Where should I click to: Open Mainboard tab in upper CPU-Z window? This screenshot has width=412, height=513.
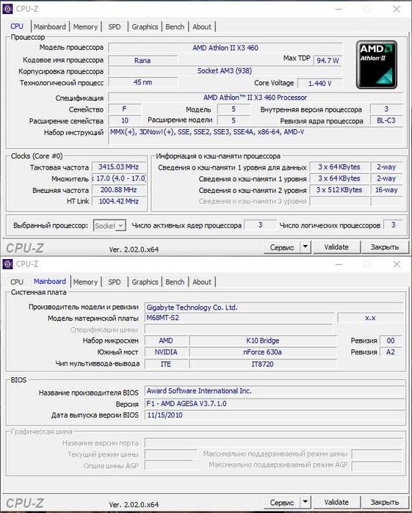[50, 27]
